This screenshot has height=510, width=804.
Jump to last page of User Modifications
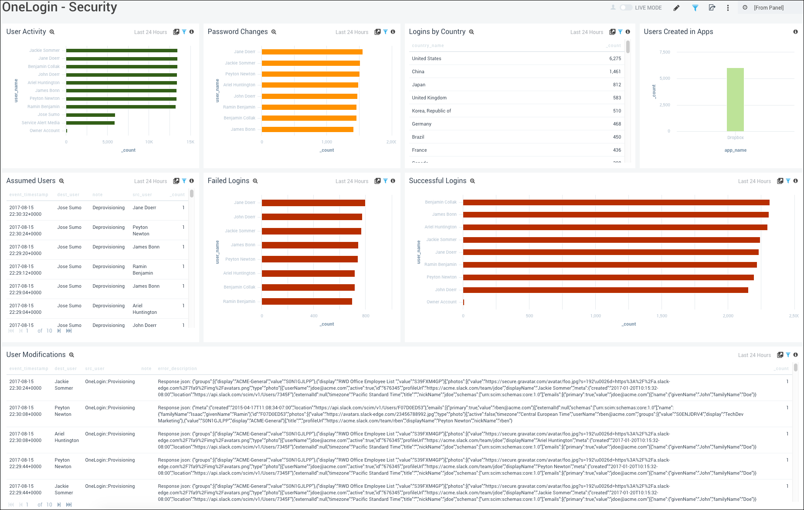coord(69,505)
